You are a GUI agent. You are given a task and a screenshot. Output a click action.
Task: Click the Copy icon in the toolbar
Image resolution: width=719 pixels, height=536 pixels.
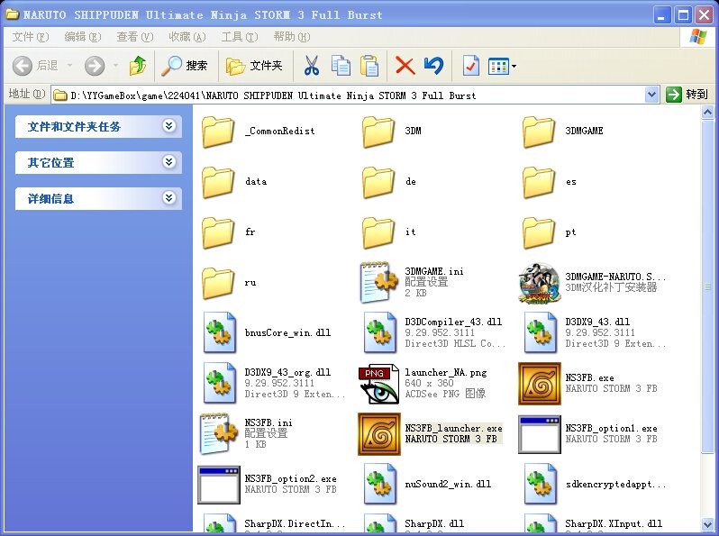tap(341, 66)
